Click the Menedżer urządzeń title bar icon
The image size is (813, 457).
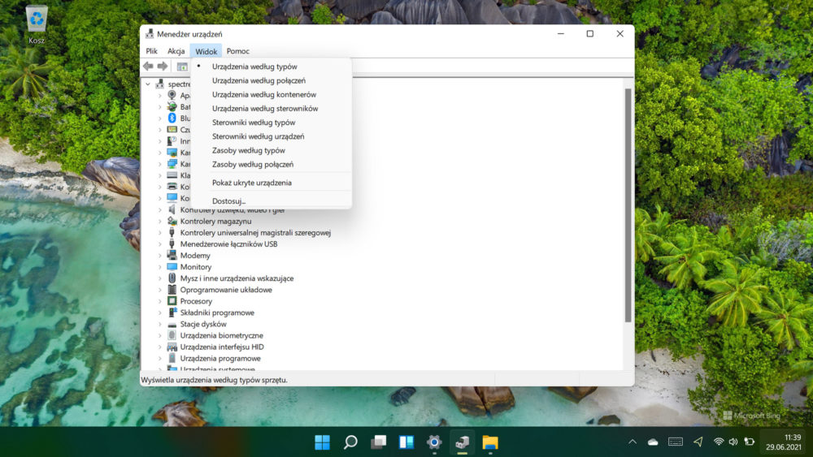150,33
